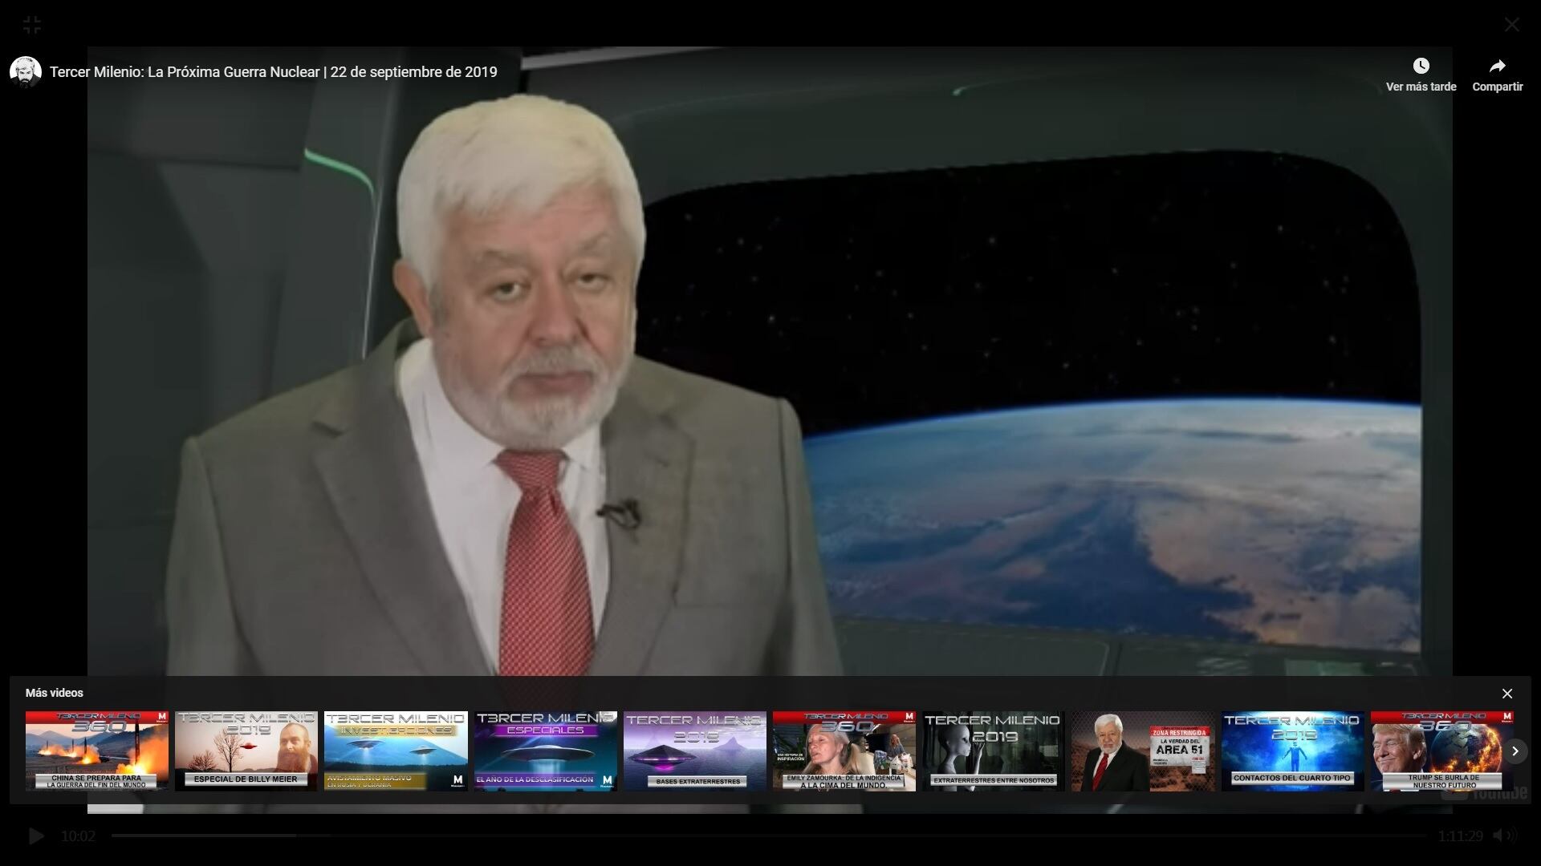The height and width of the screenshot is (866, 1541).
Task: Open Emily Zamourka video thumbnail
Action: [844, 751]
